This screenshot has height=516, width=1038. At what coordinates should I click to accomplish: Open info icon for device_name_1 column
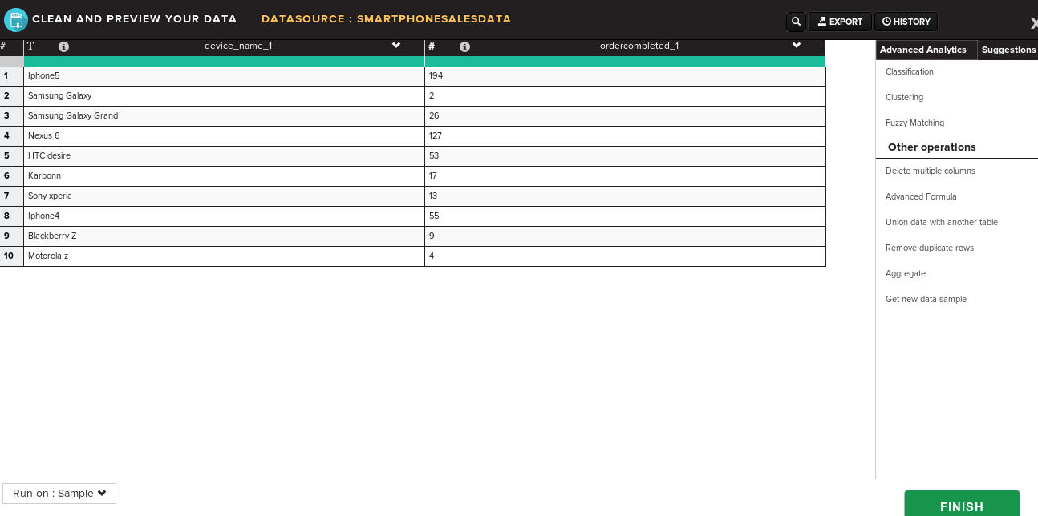(x=64, y=46)
